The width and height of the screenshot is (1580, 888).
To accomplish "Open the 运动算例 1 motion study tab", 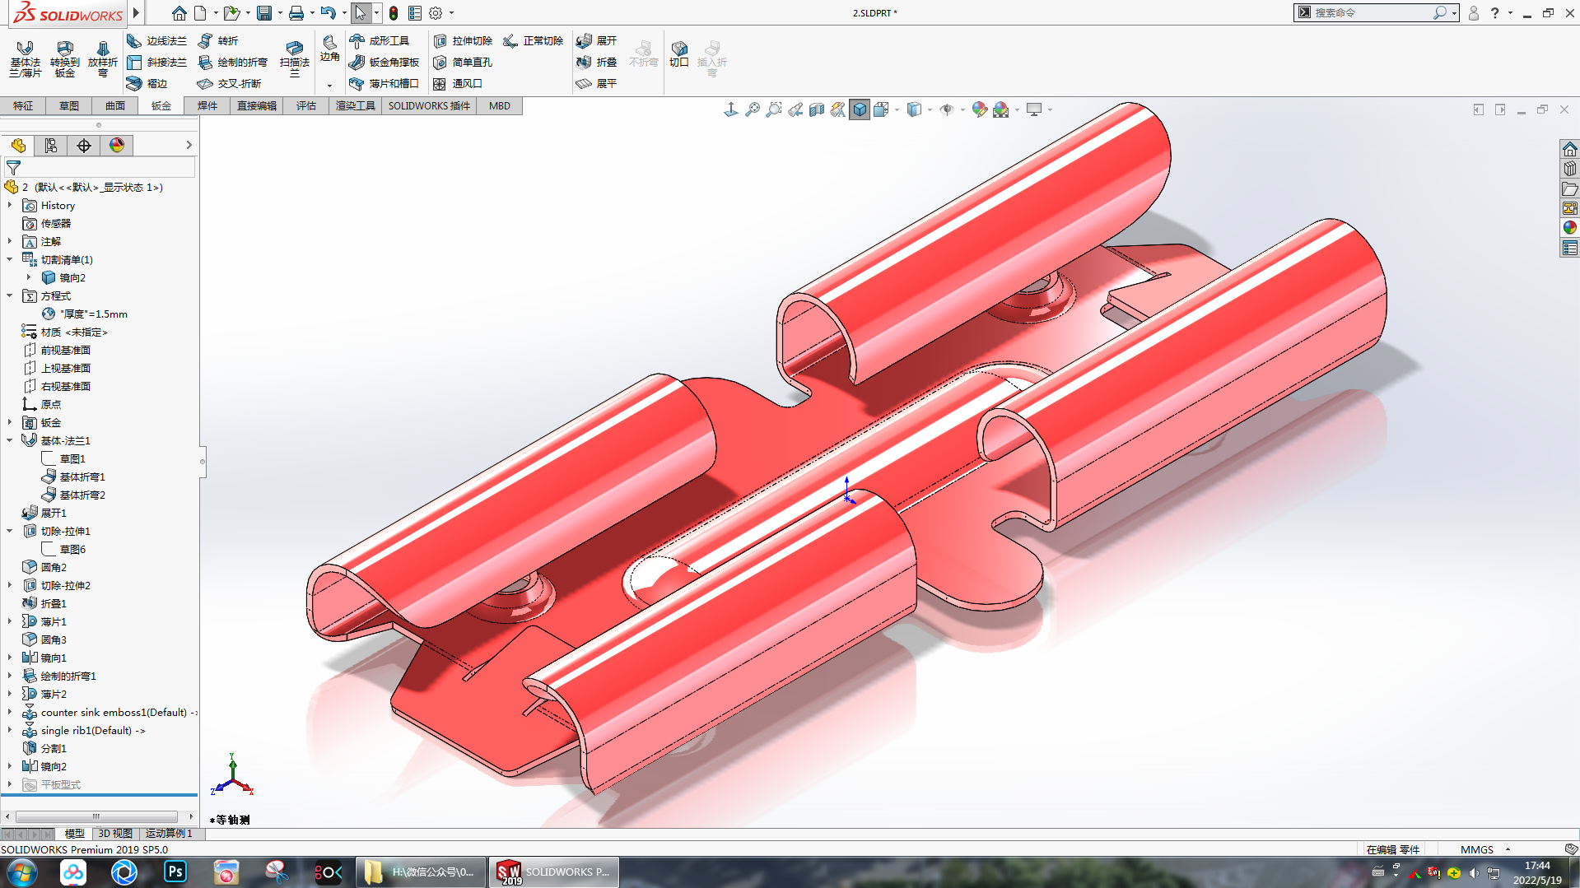I will (169, 834).
